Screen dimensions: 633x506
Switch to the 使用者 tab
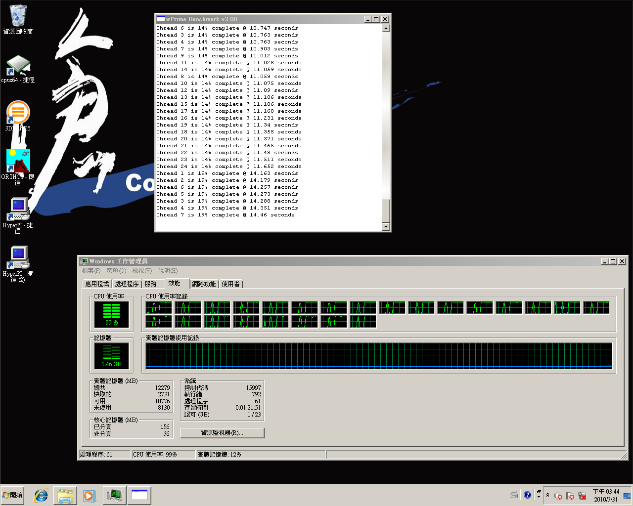pos(231,284)
